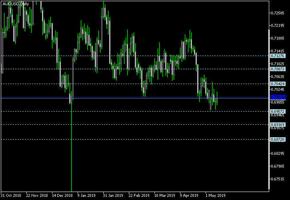Click the 0.67905 price axis value
Screen dimensions: 290x200
[x=278, y=166]
